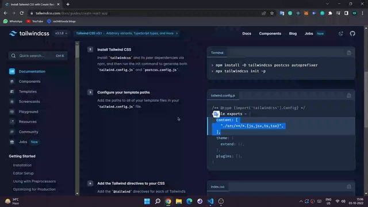Copy the index.css code block
This screenshot has height=207, width=368.
pos(349,186)
